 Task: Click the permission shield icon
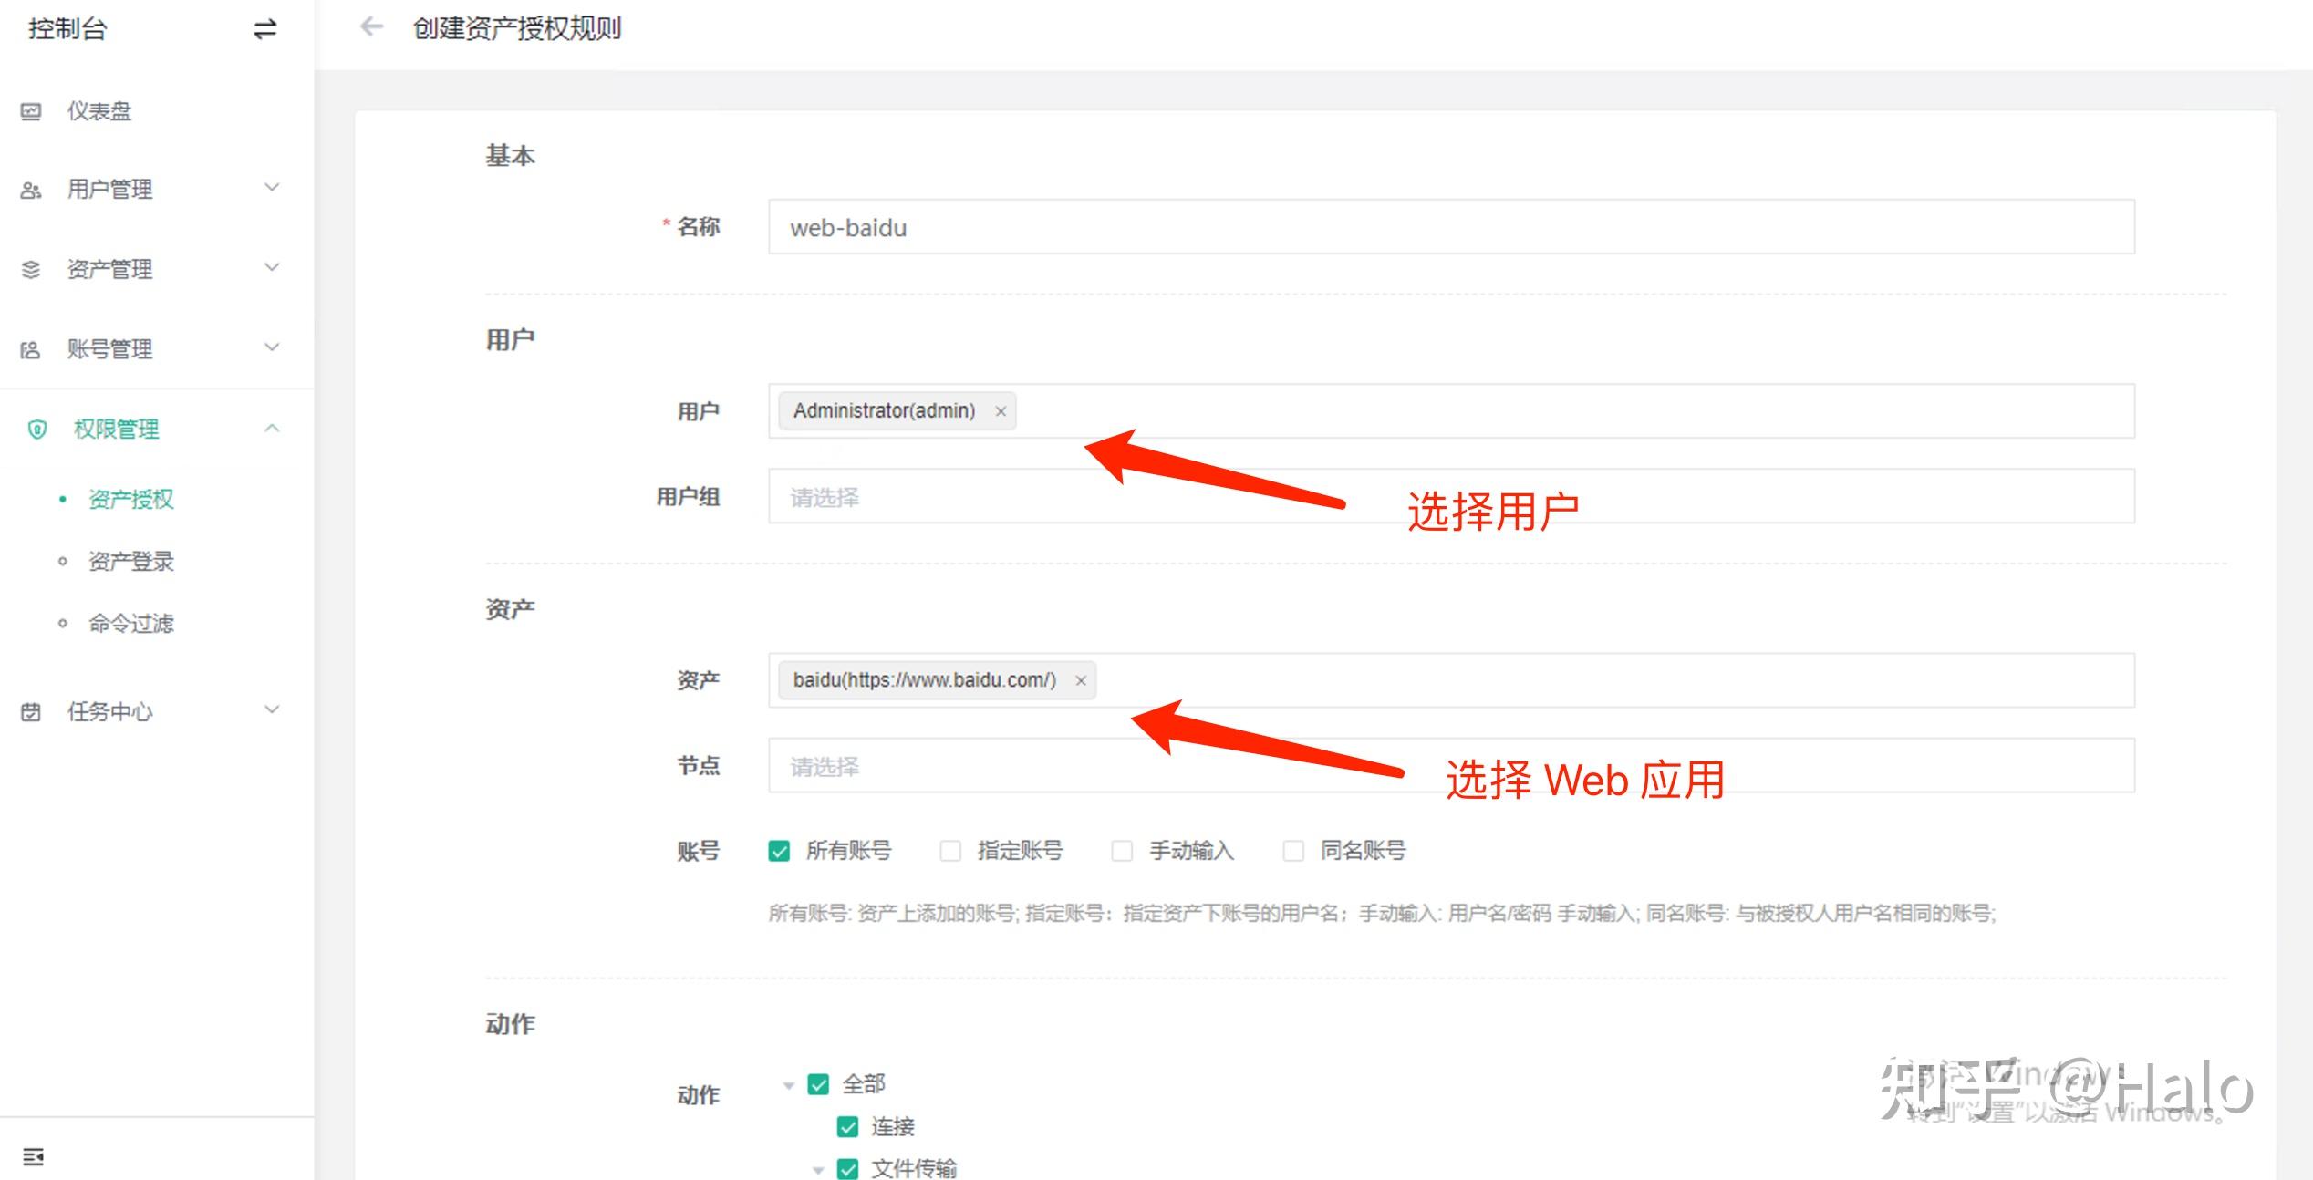37,429
